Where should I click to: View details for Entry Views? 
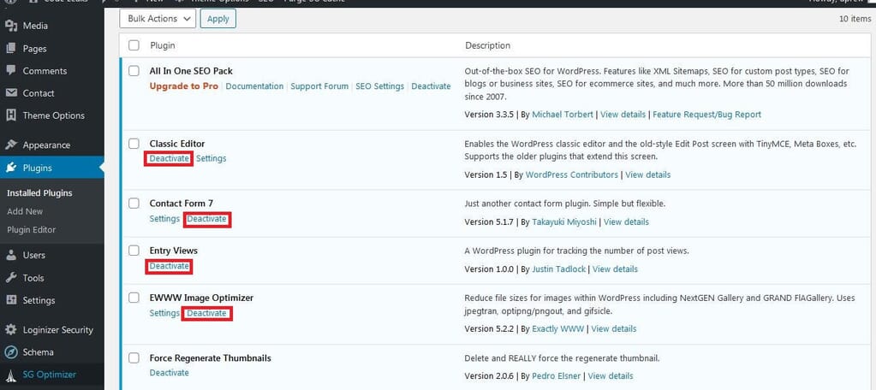(615, 269)
